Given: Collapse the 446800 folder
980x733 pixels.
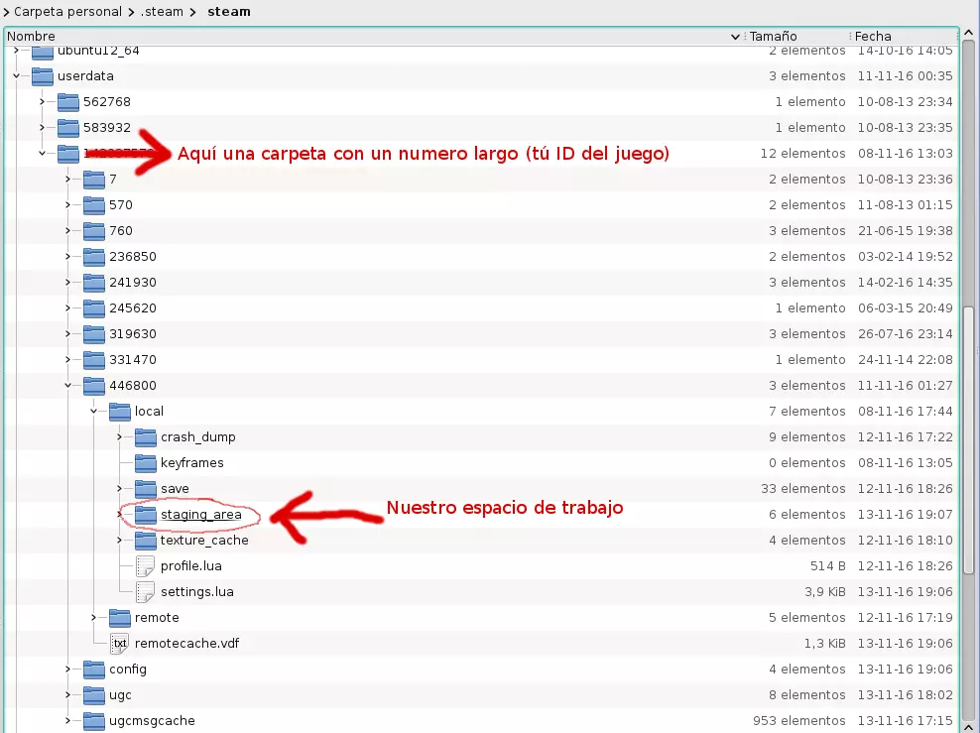Looking at the screenshot, I should click(x=68, y=386).
